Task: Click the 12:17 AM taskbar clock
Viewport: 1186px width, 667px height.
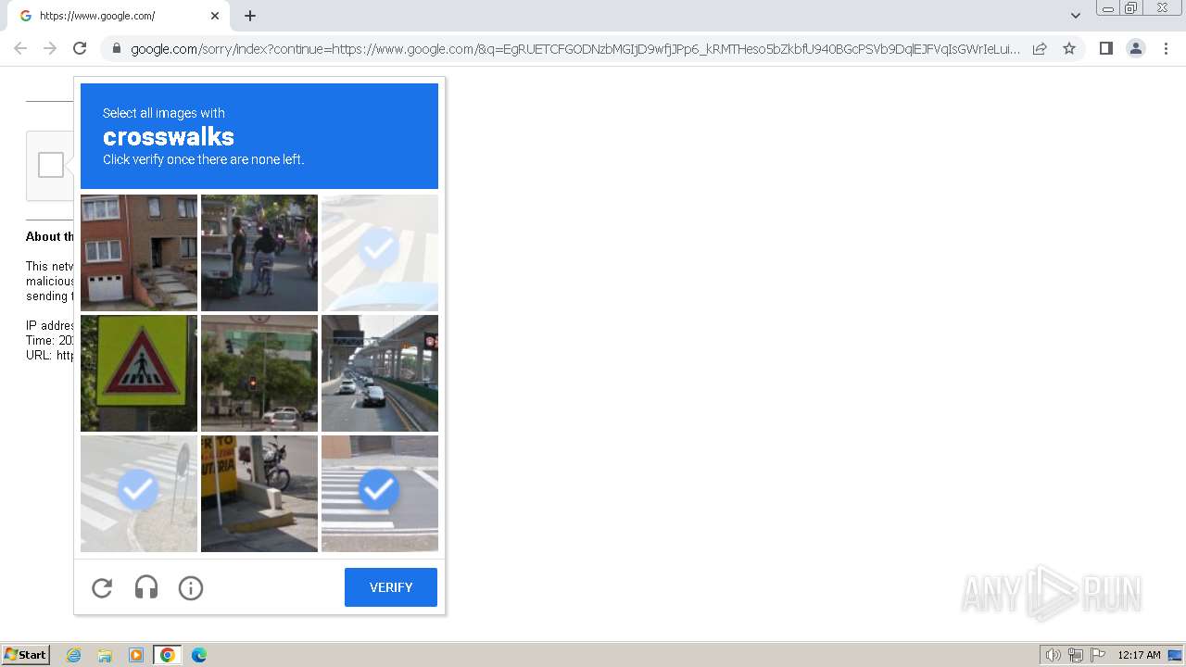Action: click(x=1139, y=655)
